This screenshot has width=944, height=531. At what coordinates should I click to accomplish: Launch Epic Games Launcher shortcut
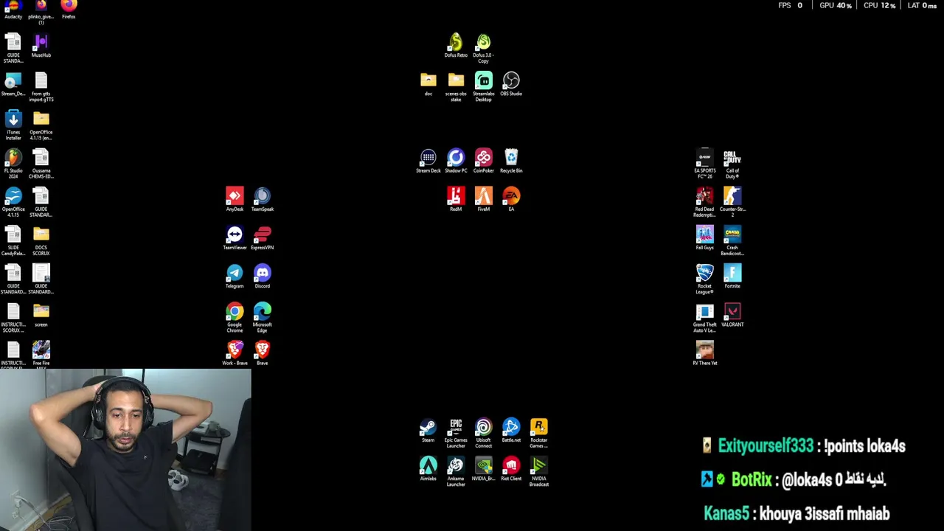(x=456, y=434)
